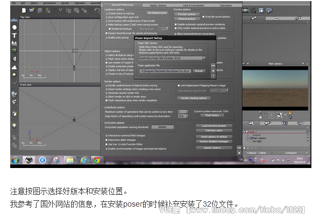Click previous camera arrow beside Main camera
The image size is (320, 219).
(248, 63)
